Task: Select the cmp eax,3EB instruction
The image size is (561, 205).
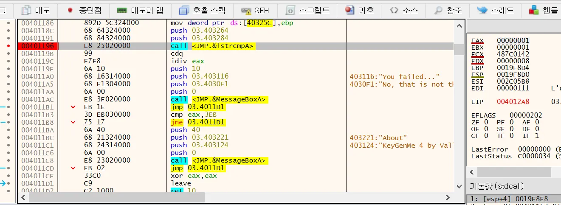Action: (x=193, y=115)
